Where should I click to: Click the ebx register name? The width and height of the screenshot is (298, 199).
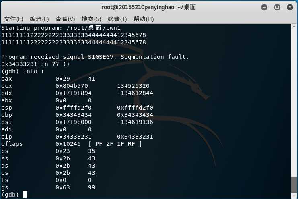(x=6, y=100)
